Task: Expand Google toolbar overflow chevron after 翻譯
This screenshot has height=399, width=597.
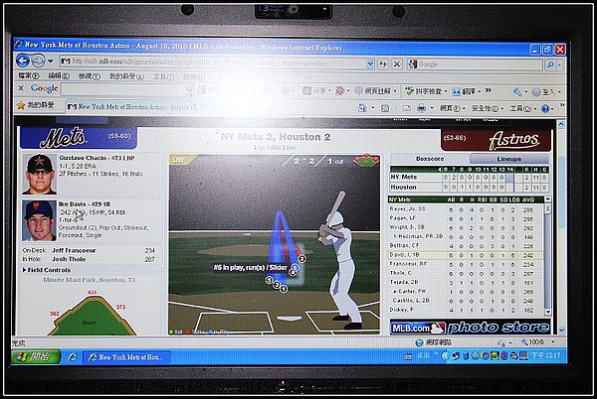Action: [489, 90]
